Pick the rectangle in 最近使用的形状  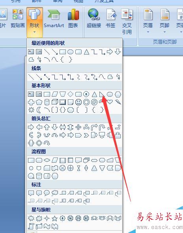click(x=63, y=52)
